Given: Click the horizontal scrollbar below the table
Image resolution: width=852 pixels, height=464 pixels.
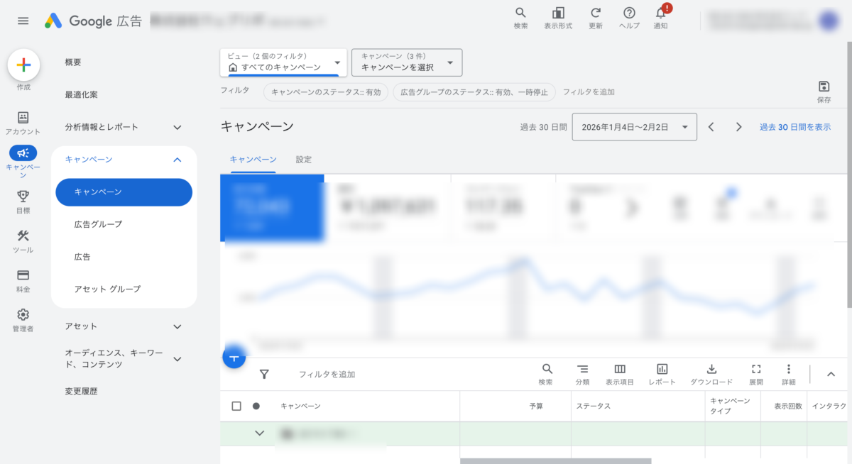Looking at the screenshot, I should (x=555, y=460).
